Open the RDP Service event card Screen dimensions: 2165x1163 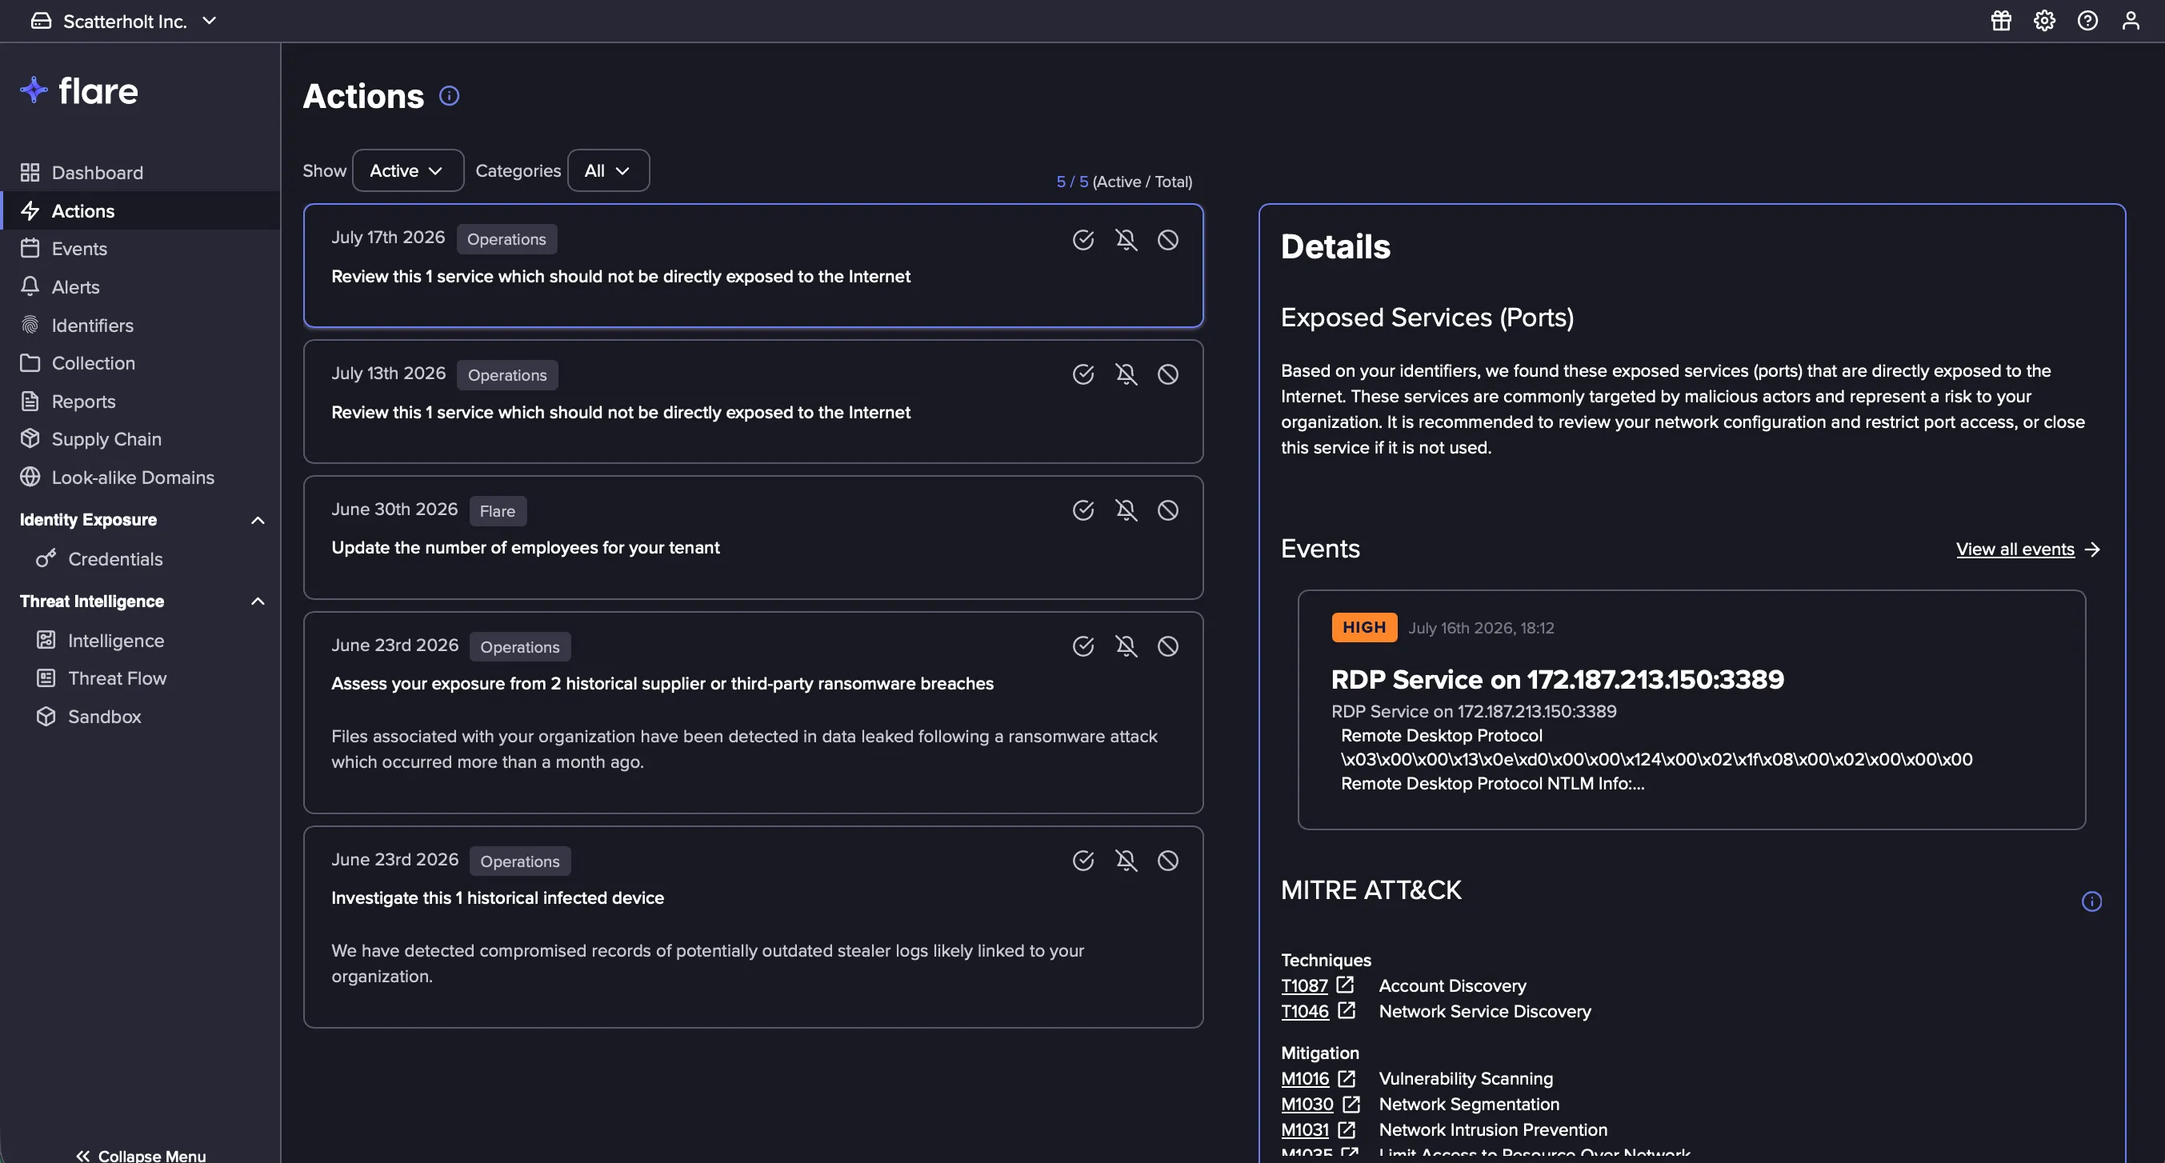[x=1692, y=709]
